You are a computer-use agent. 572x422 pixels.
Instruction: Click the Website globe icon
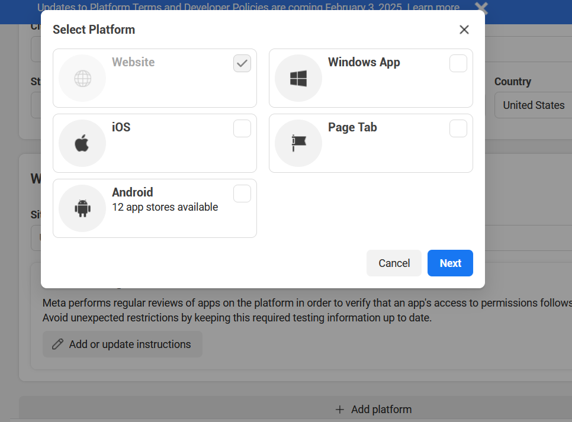[82, 78]
